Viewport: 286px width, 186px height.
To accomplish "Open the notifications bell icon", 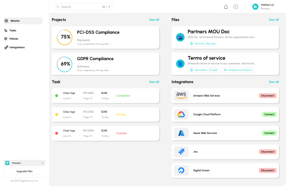I will pyautogui.click(x=226, y=7).
